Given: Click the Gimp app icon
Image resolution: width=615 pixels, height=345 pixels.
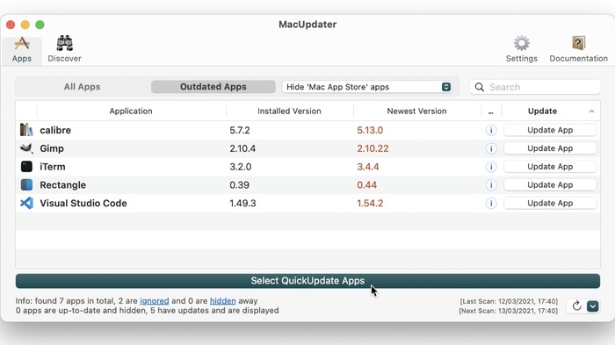Looking at the screenshot, I should (x=26, y=148).
